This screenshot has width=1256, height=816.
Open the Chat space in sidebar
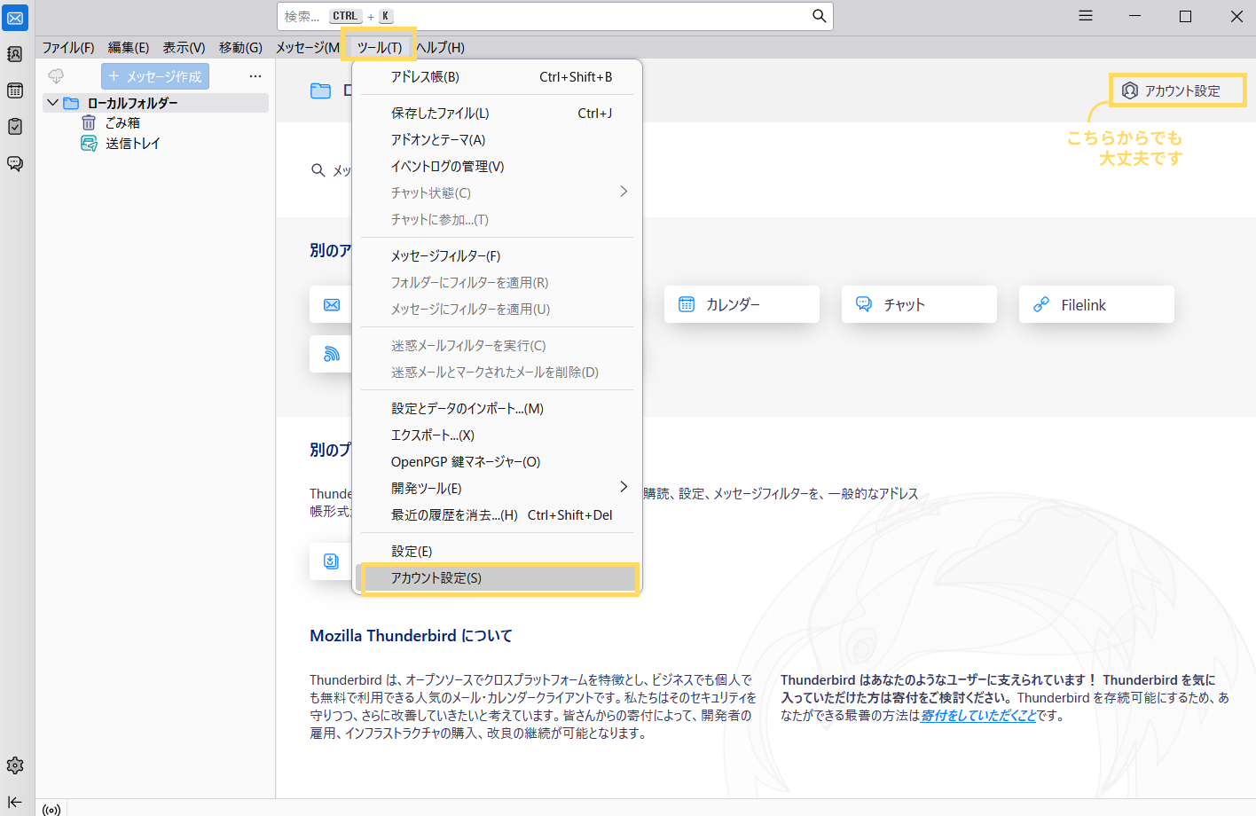(x=15, y=163)
